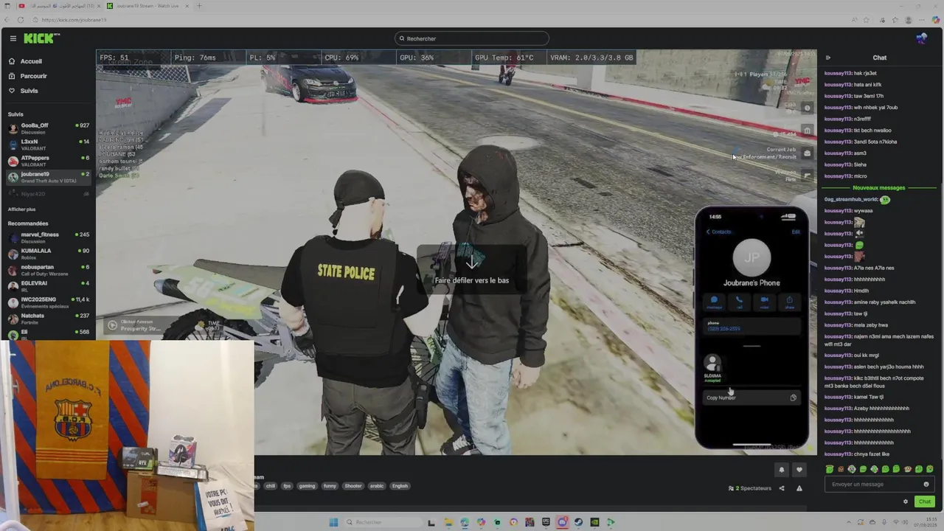Open Epic Games from taskbar
Image resolution: width=944 pixels, height=531 pixels.
(546, 522)
